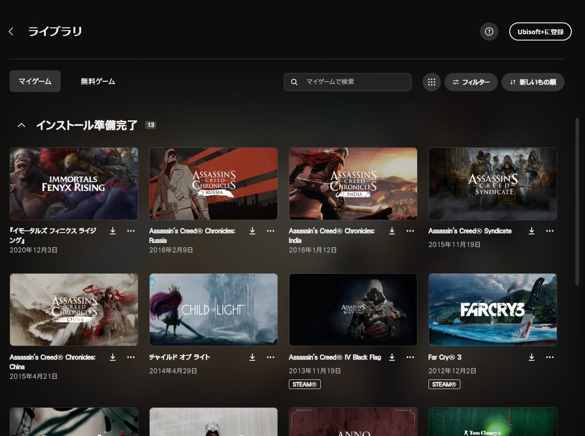Download Assassin's Creed Syndicate
This screenshot has height=436, width=585.
(531, 231)
